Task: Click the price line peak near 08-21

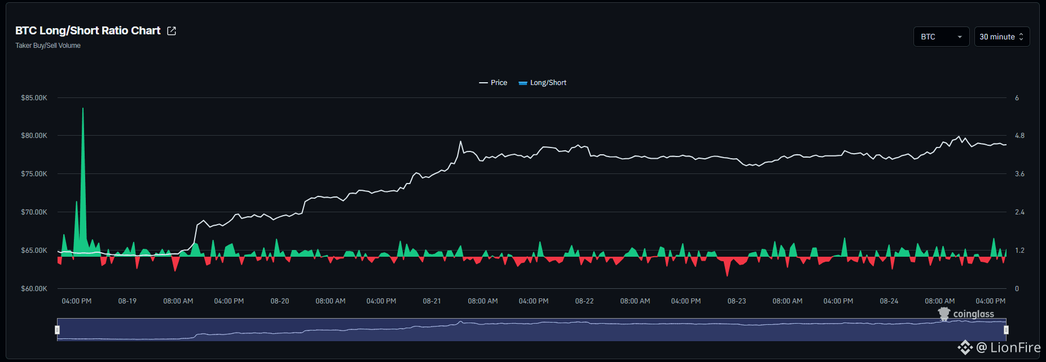Action: 460,142
